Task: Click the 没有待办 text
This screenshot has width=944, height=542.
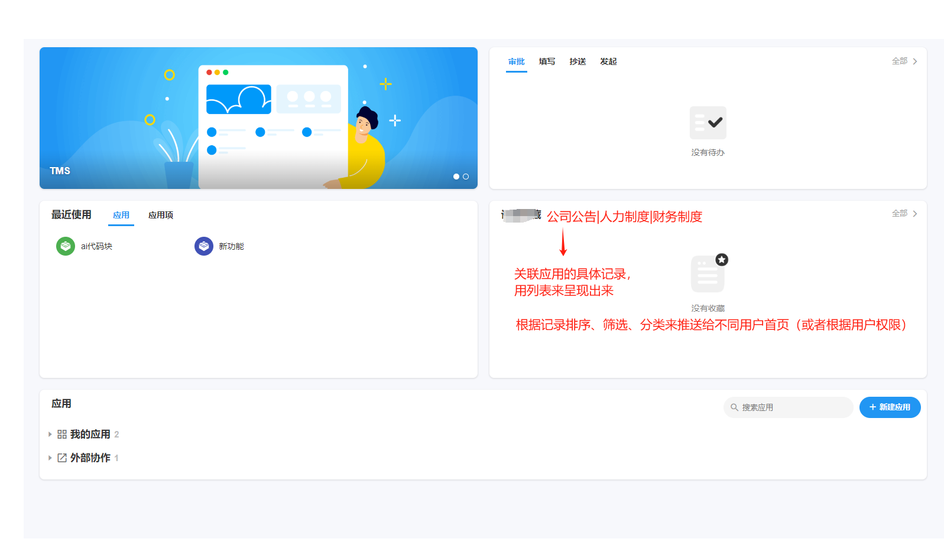Action: (708, 152)
